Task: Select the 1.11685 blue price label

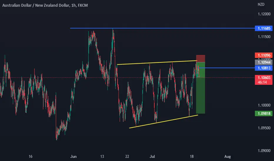Action: point(264,28)
